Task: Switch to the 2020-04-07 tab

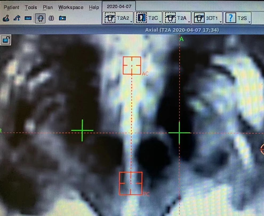Action: coord(119,6)
